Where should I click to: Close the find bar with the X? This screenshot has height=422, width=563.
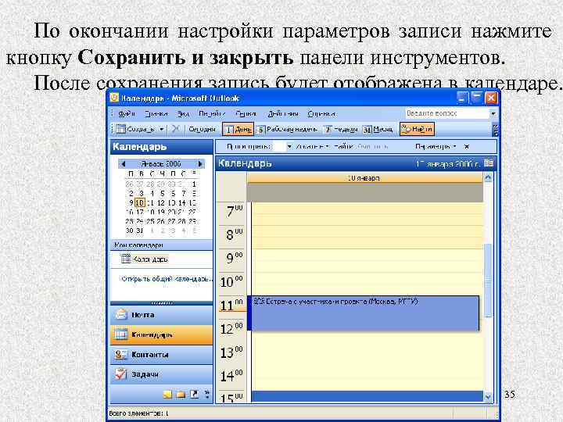(467, 146)
